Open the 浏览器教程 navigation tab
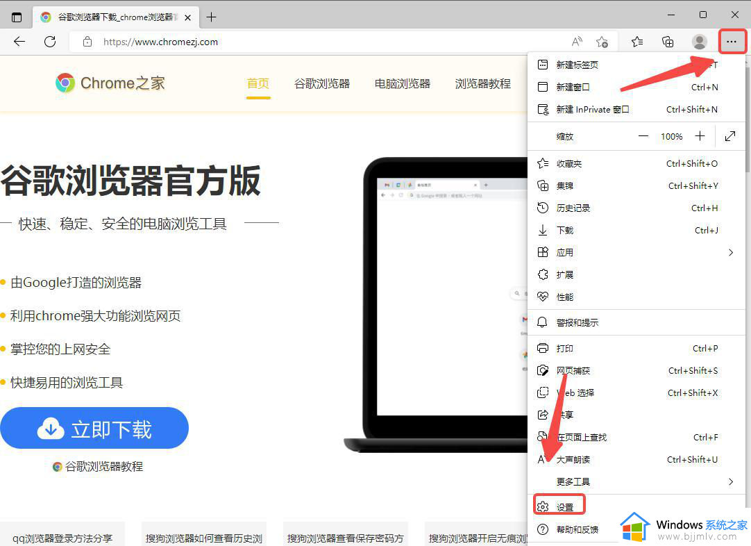 pos(483,83)
